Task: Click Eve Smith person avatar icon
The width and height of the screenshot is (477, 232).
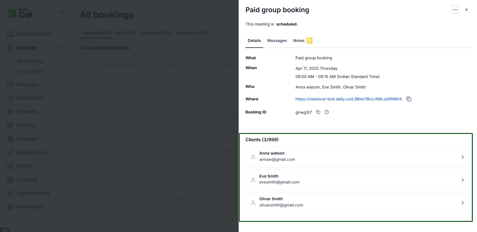Action: pos(253,180)
